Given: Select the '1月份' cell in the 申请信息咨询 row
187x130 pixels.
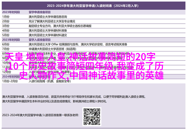Looking at the screenshot, I should click(6, 17).
